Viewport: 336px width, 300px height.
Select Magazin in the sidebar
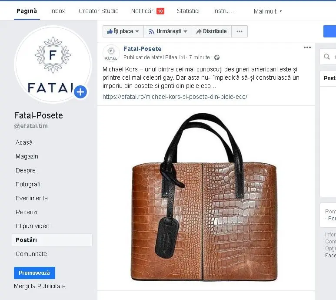27,156
